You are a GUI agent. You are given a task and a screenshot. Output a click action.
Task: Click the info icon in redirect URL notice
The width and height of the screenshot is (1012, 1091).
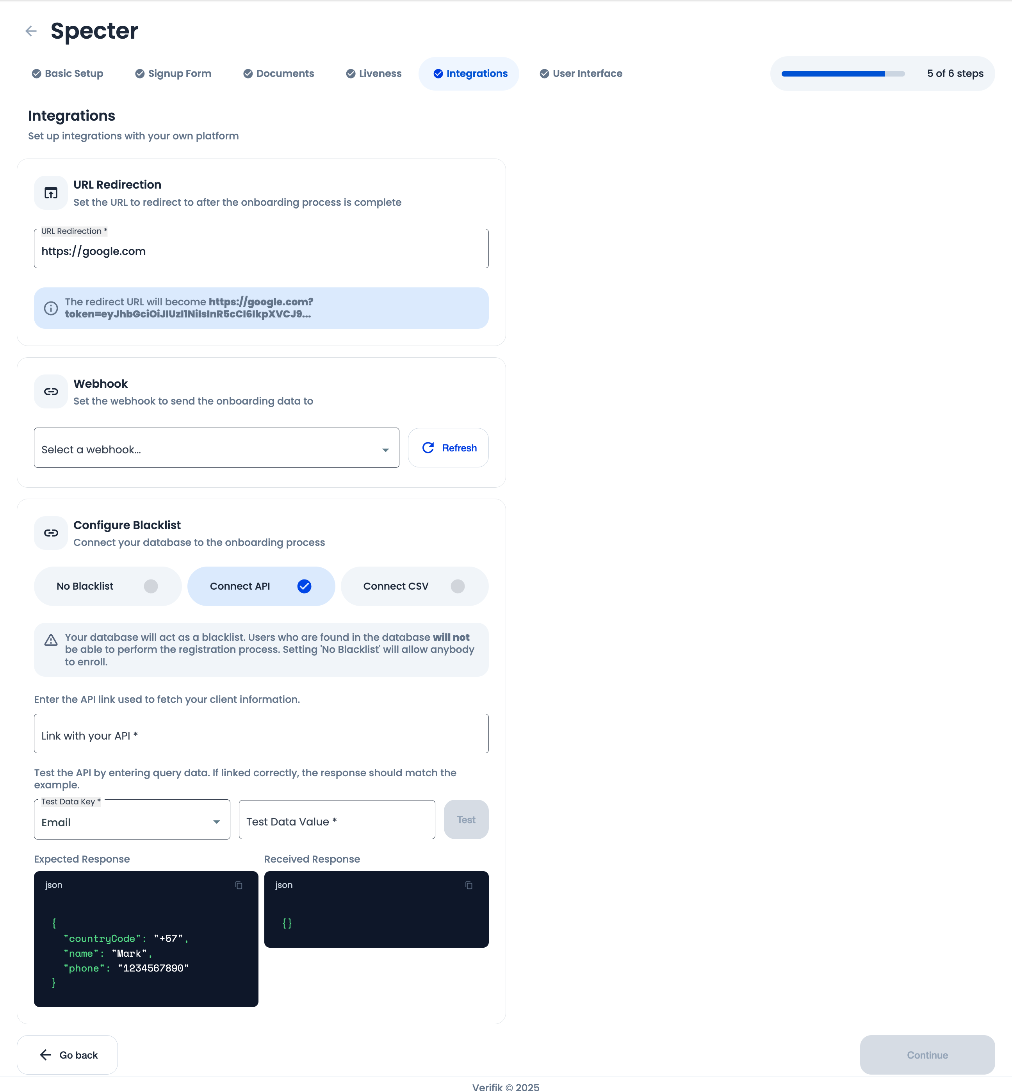click(51, 308)
